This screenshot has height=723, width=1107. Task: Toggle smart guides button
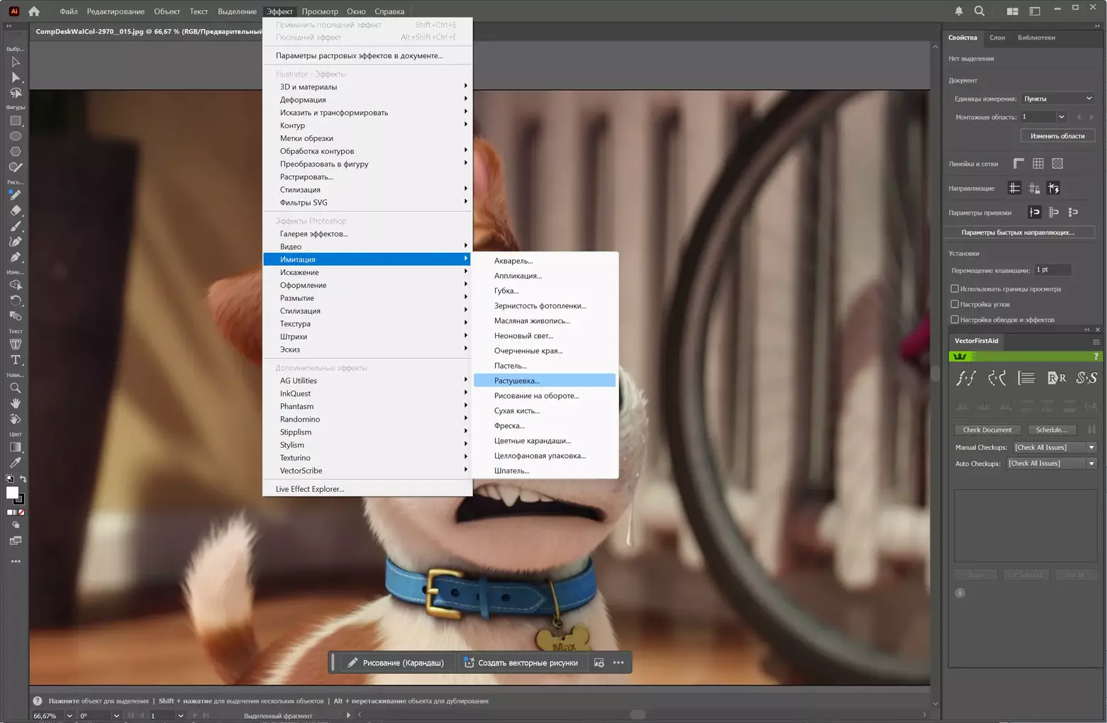coord(1054,189)
